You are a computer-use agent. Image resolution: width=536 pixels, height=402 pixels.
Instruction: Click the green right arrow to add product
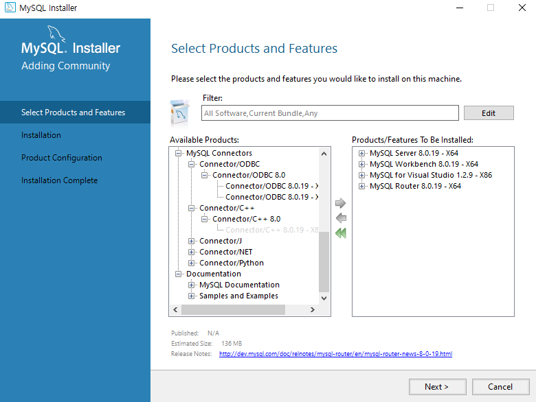pyautogui.click(x=340, y=203)
